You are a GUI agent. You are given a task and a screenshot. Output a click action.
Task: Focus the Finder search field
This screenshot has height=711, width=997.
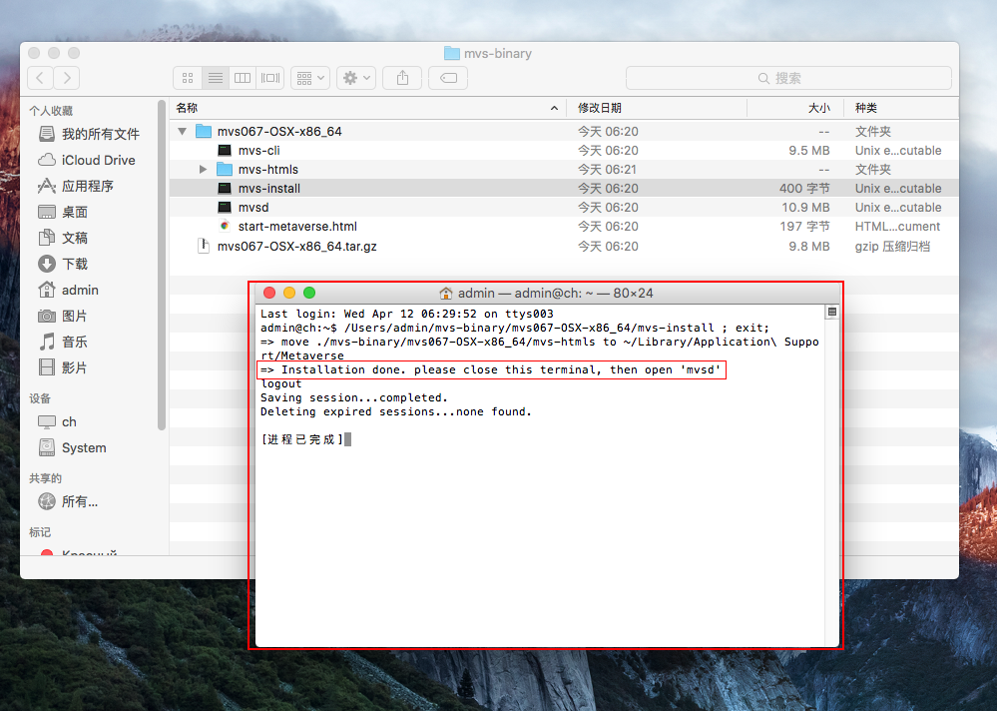[788, 78]
